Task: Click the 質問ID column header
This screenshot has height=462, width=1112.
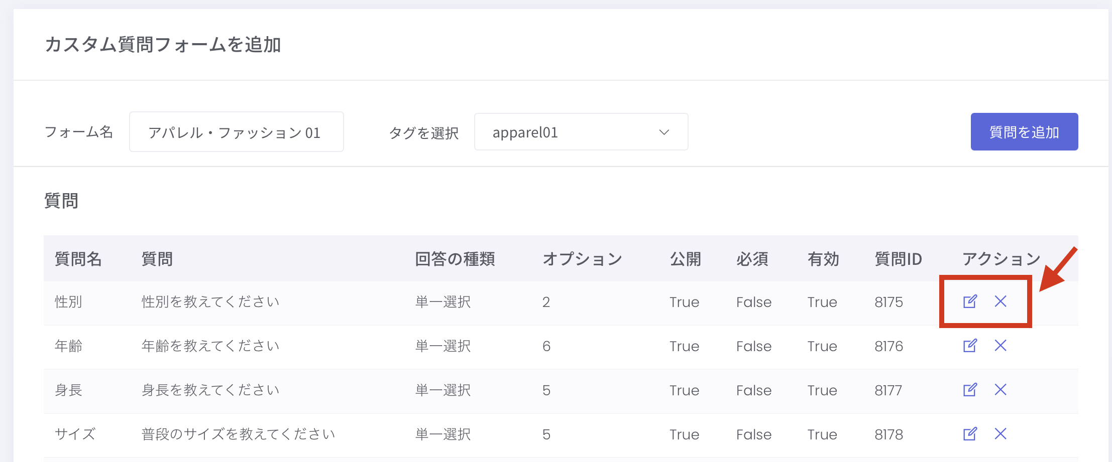Action: (x=898, y=259)
